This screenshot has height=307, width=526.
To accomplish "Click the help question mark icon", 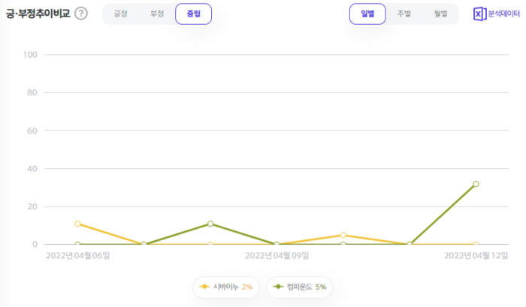I will point(81,14).
